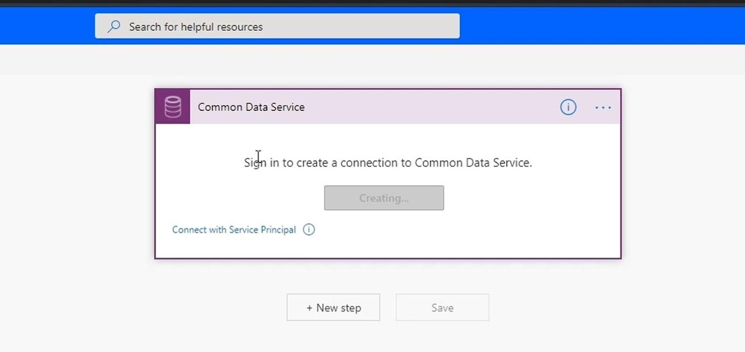Image resolution: width=745 pixels, height=352 pixels.
Task: Add a step with '+ New step'
Action: [333, 307]
